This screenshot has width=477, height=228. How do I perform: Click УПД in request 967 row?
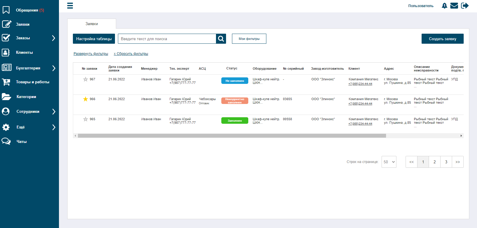click(x=454, y=79)
